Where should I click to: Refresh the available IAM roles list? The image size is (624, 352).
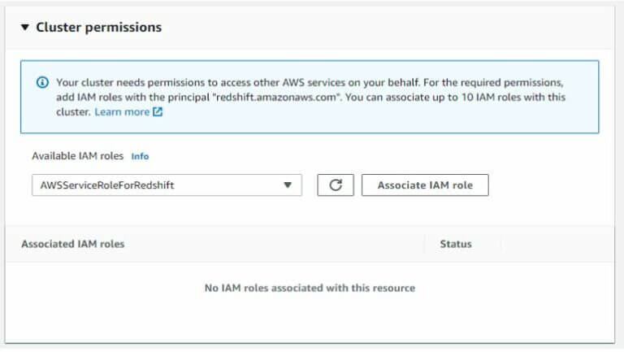(335, 185)
